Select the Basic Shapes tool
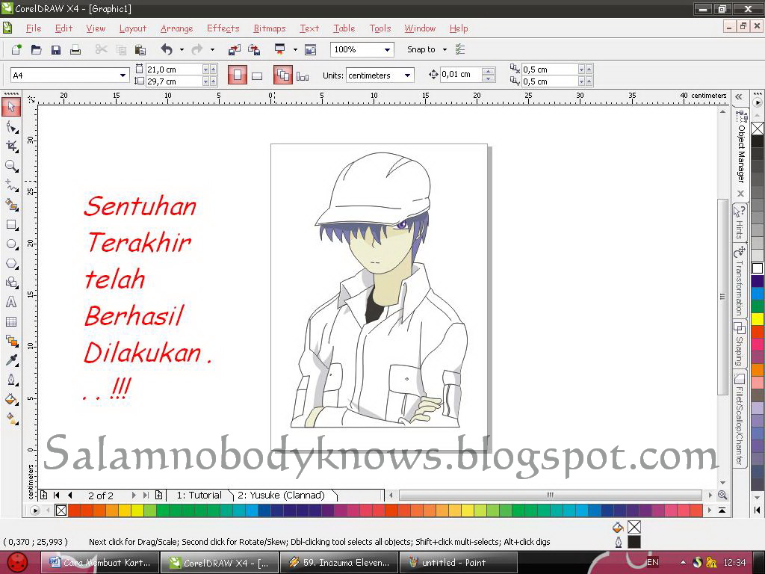765x574 pixels. click(11, 283)
